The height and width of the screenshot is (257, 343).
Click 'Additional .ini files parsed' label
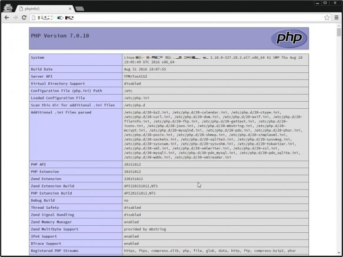tap(61, 112)
